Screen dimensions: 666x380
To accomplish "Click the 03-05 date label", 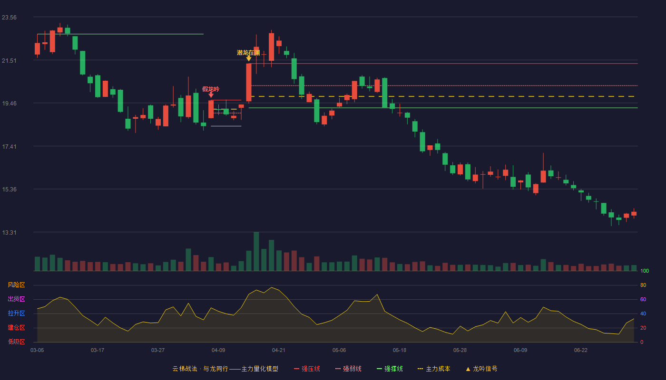I will 37,351.
